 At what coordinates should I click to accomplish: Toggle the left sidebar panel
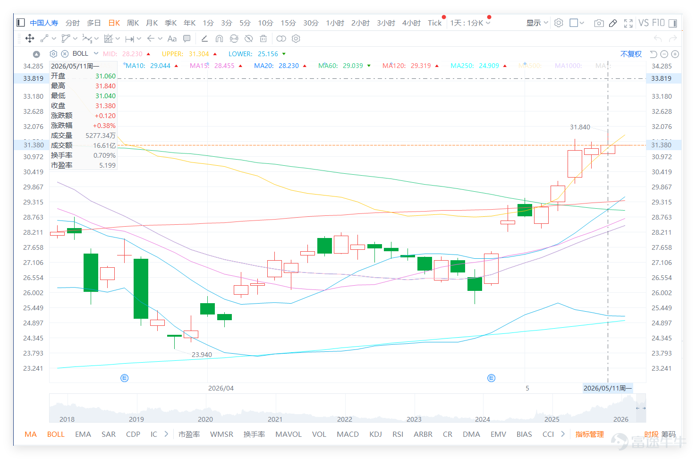[20, 23]
